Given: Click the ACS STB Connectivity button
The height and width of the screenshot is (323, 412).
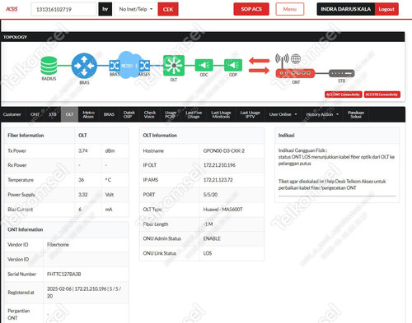Looking at the screenshot, I should click(382, 95).
